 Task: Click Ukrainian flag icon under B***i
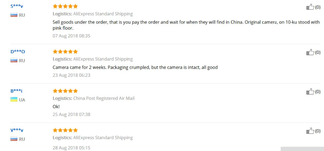point(14,100)
